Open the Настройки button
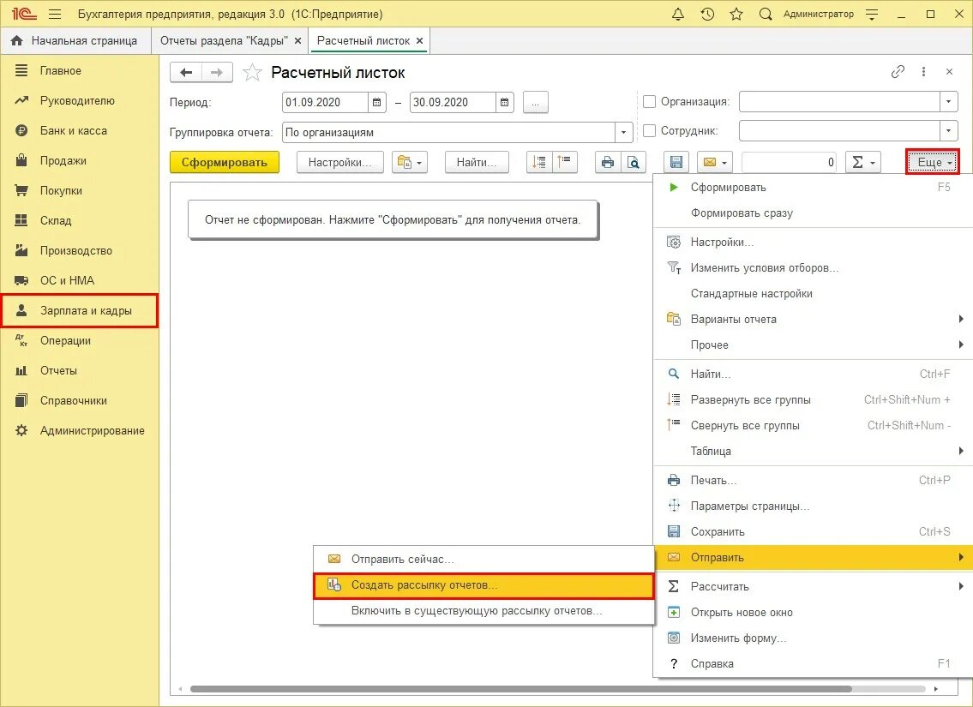Screen dimensions: 973x707 point(339,162)
